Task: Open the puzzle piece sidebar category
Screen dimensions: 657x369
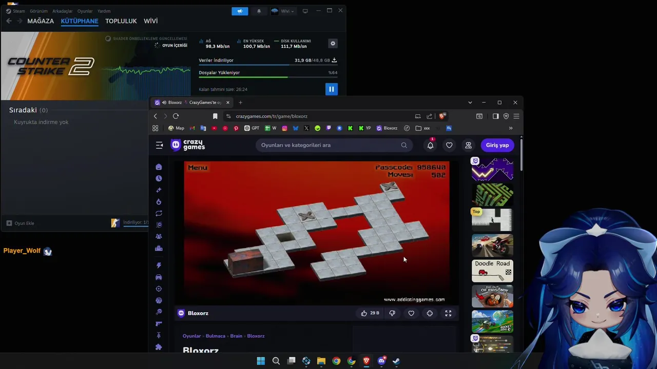Action: [159, 347]
